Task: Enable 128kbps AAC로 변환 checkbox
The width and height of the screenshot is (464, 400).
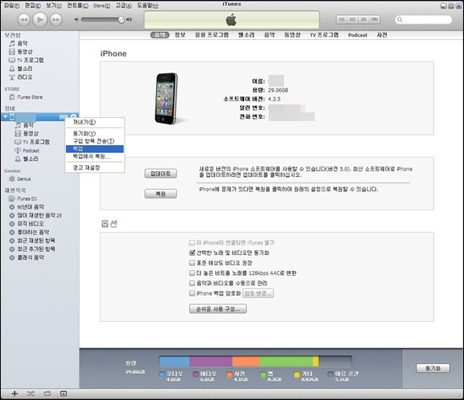Action: tap(192, 273)
